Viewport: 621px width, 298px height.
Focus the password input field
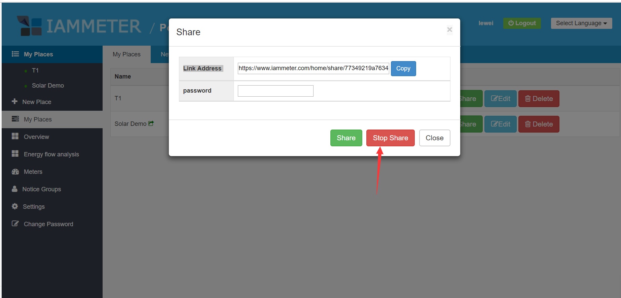pos(275,91)
